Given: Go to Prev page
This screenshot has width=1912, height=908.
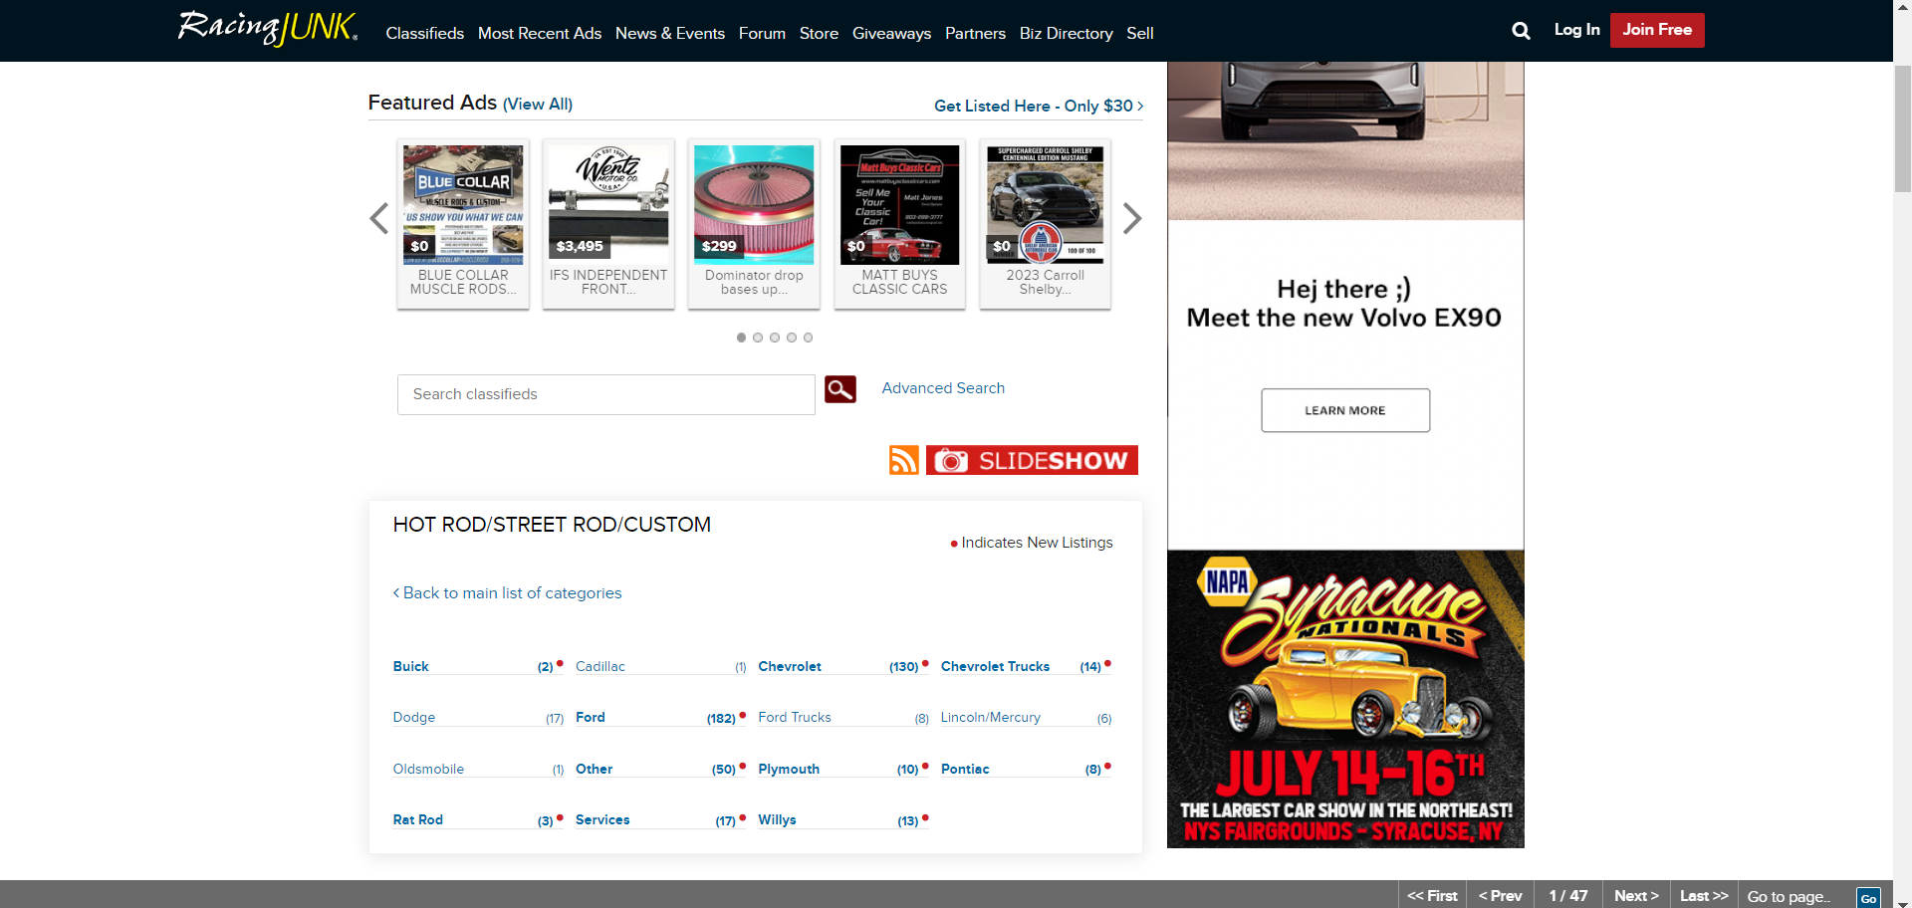Looking at the screenshot, I should coord(1500,895).
